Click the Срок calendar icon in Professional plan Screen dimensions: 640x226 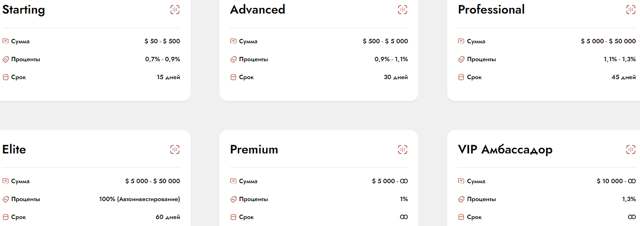pos(461,77)
